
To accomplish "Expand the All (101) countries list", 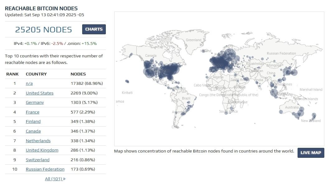I will pyautogui.click(x=55, y=179).
